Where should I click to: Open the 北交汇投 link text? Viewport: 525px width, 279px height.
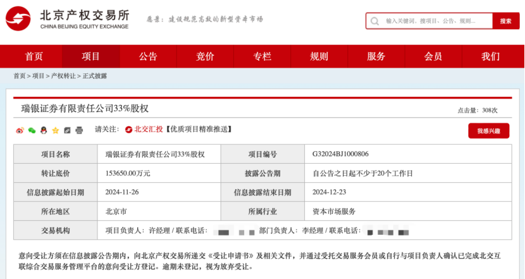[x=148, y=130]
